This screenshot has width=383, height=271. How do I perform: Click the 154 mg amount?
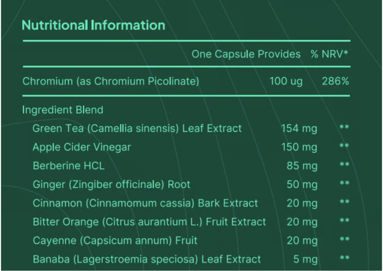click(299, 128)
